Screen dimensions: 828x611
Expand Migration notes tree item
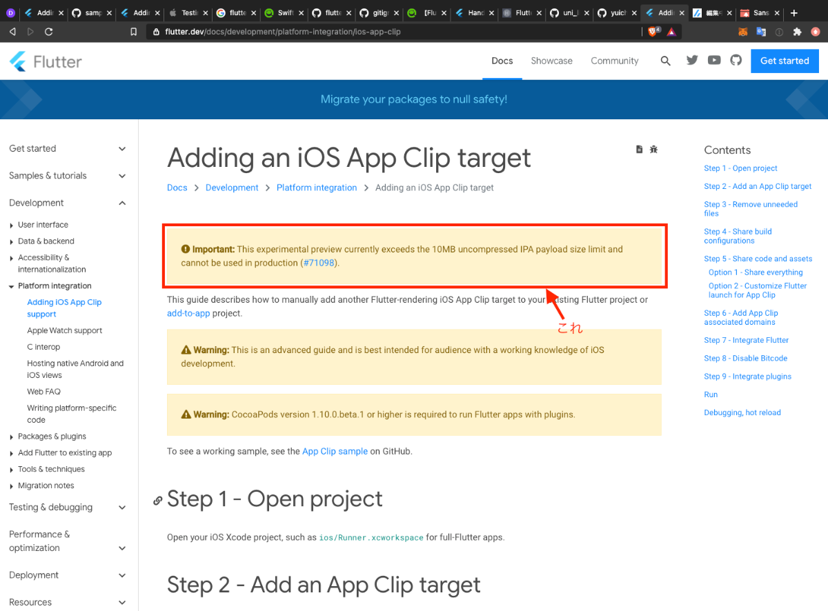click(41, 485)
